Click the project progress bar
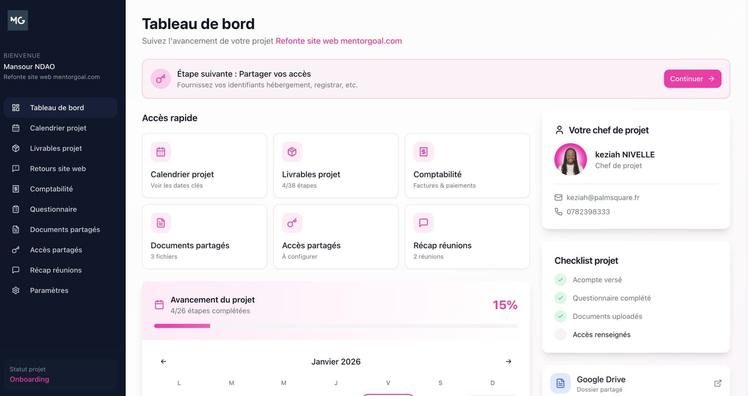This screenshot has height=396, width=748. click(x=336, y=326)
